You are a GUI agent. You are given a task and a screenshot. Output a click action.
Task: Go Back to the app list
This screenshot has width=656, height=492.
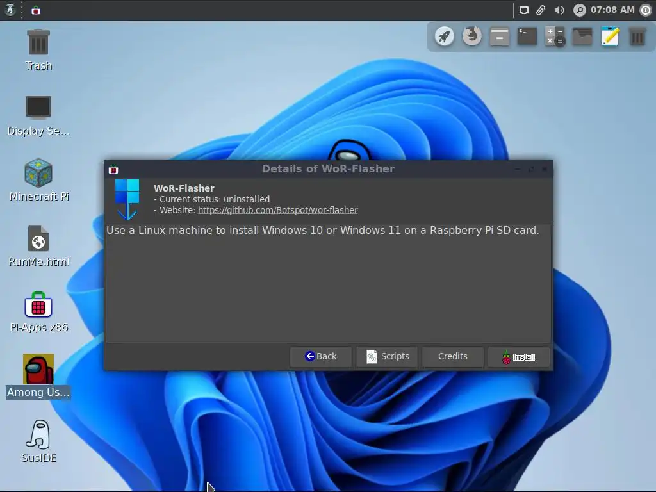(321, 356)
